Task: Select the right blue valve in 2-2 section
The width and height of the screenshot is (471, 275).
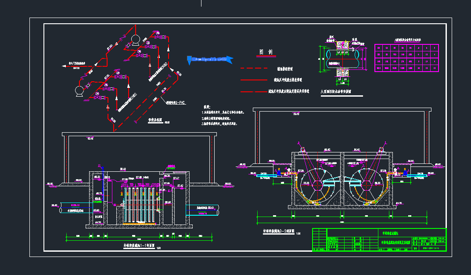Action: pos(405,172)
